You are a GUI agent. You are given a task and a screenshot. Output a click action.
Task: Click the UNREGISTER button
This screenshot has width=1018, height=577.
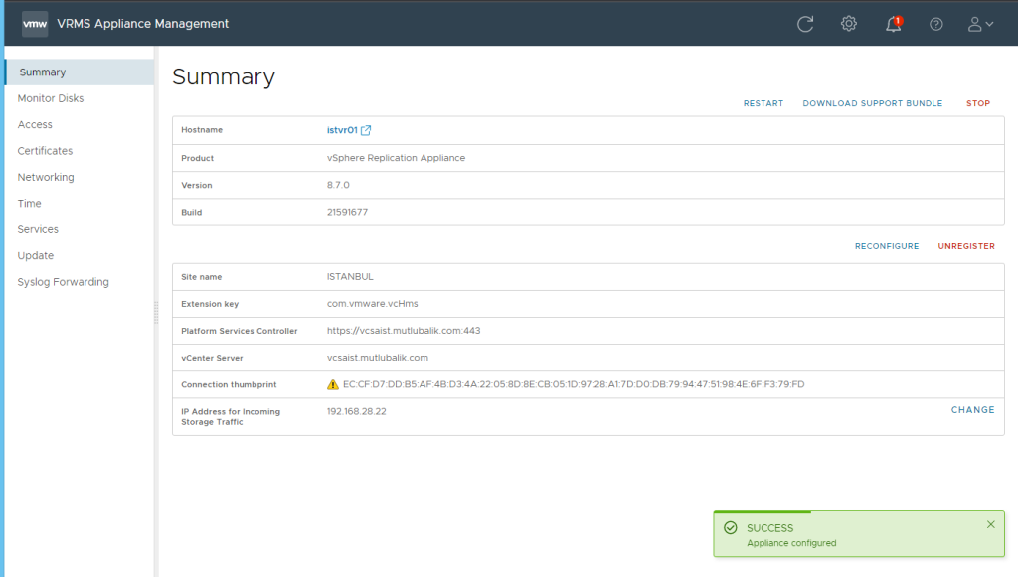(966, 246)
